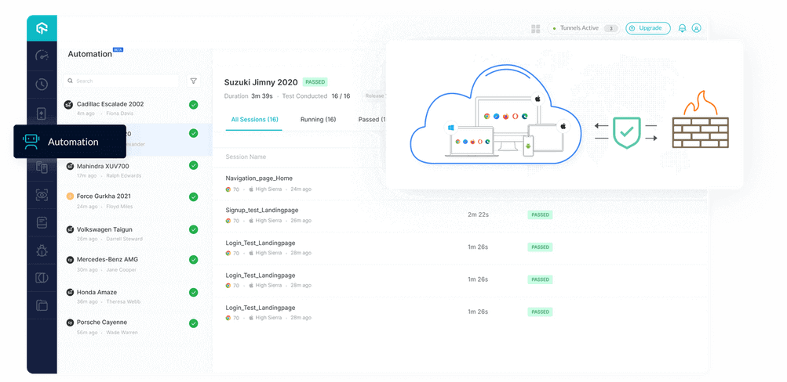Click into the Search builds field
787x382 pixels.
click(x=121, y=81)
